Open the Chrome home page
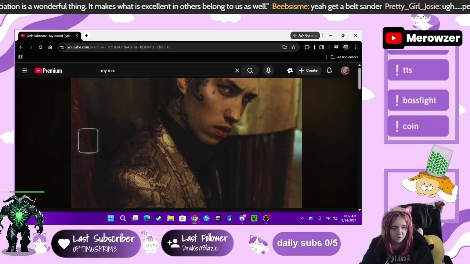This screenshot has height=264, width=470. (x=50, y=47)
